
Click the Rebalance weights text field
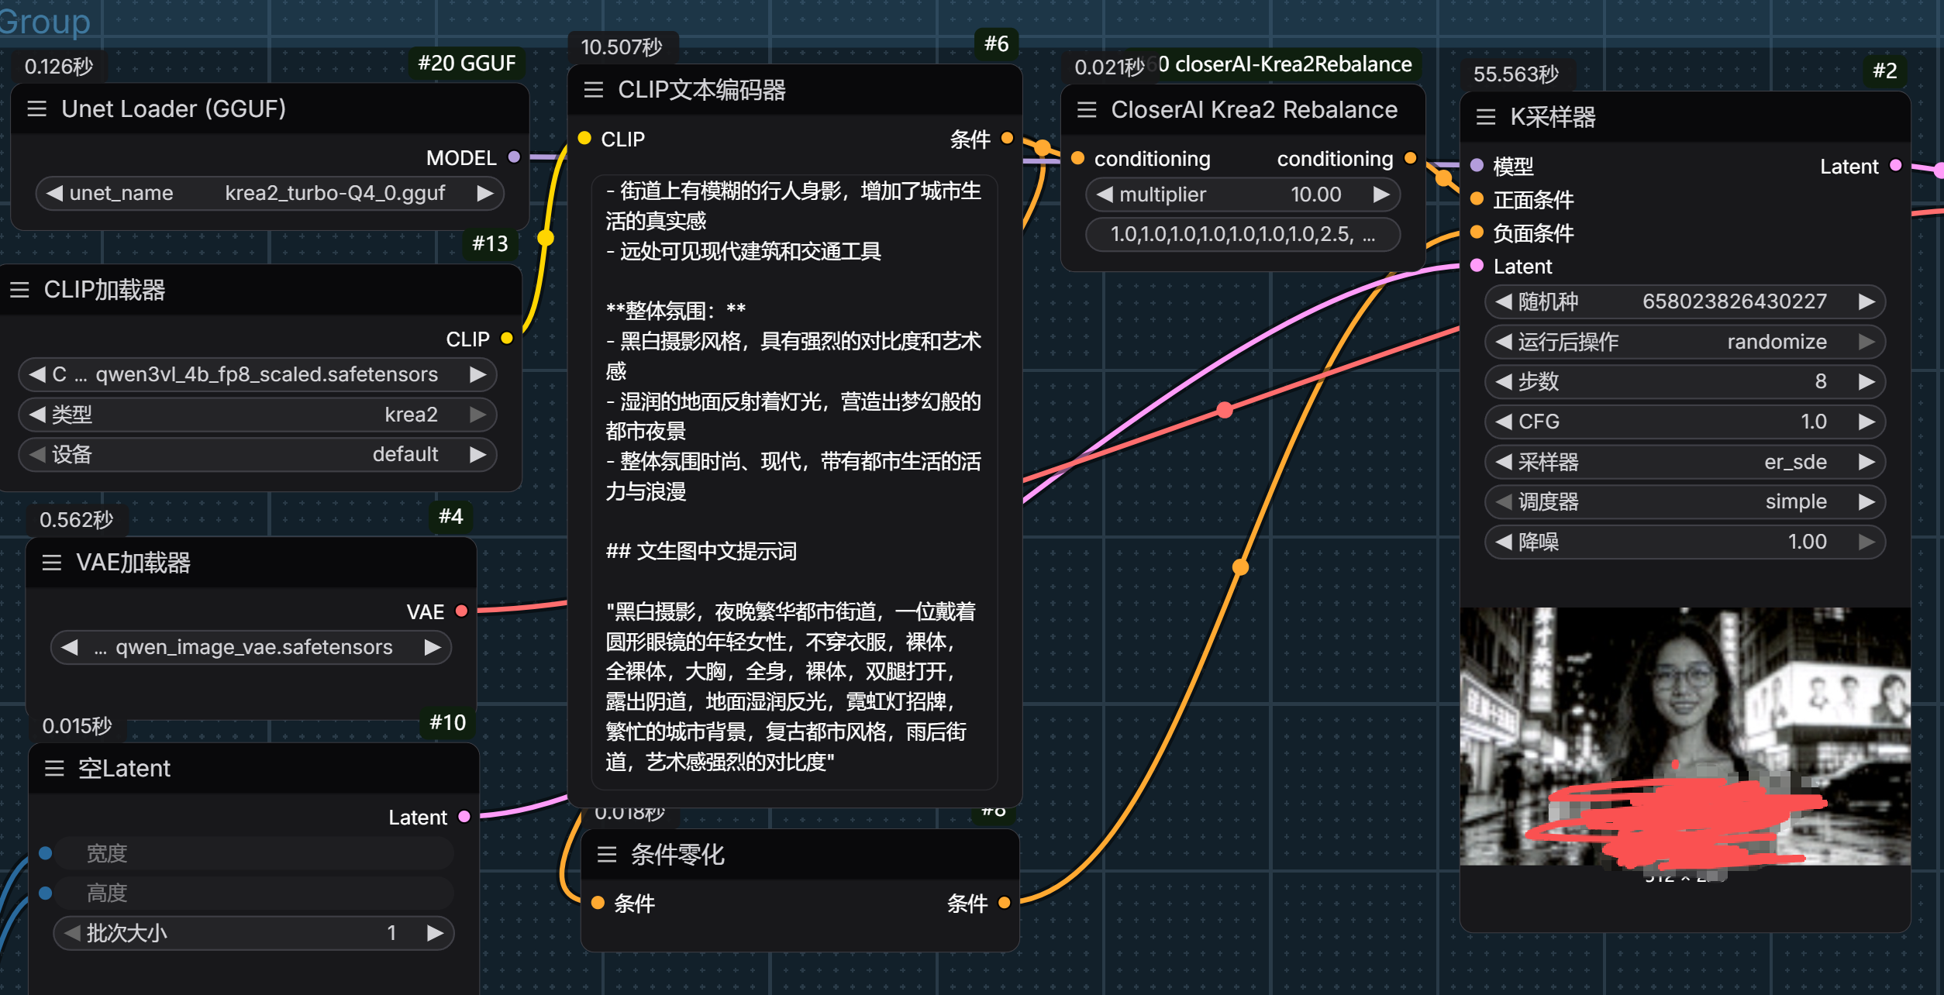[x=1243, y=234]
